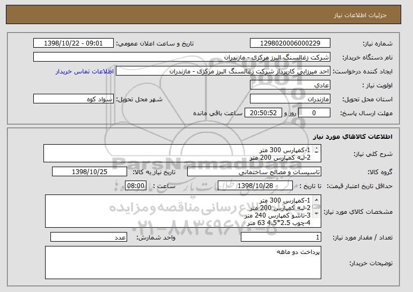
Task: Click the time field showing 08:00
Action: (136, 186)
